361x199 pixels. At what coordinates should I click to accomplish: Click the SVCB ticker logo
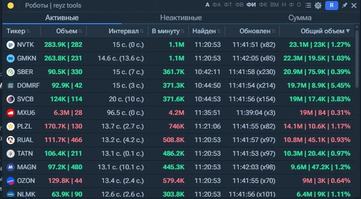point(11,99)
